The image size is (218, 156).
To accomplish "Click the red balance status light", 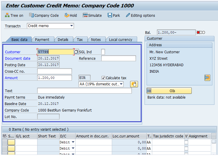I will coord(198,32).
